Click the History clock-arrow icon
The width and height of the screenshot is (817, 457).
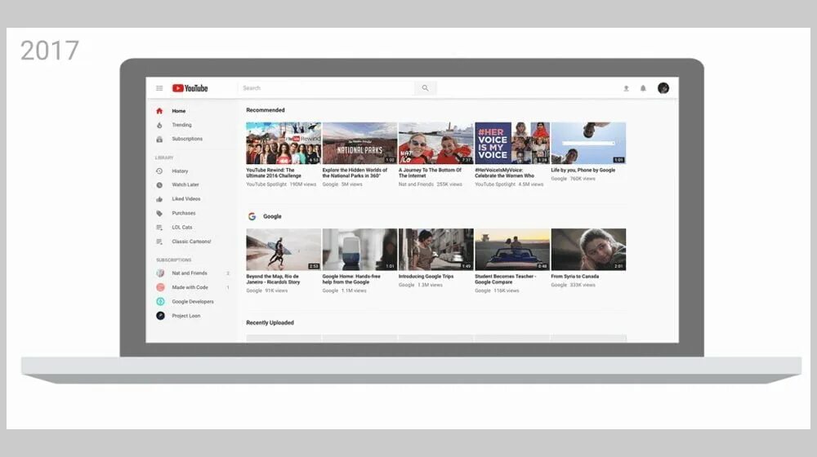coord(159,171)
